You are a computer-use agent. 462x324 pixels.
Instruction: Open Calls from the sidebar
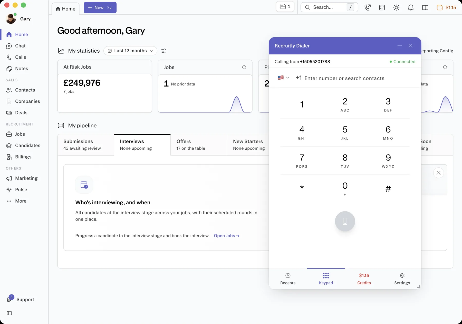click(x=20, y=57)
